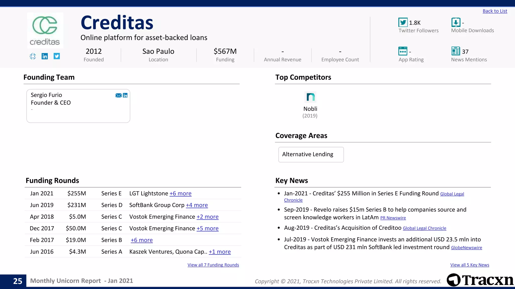Click the Nobli competitor name
Image resolution: width=515 pixels, height=289 pixels.
[x=310, y=109]
